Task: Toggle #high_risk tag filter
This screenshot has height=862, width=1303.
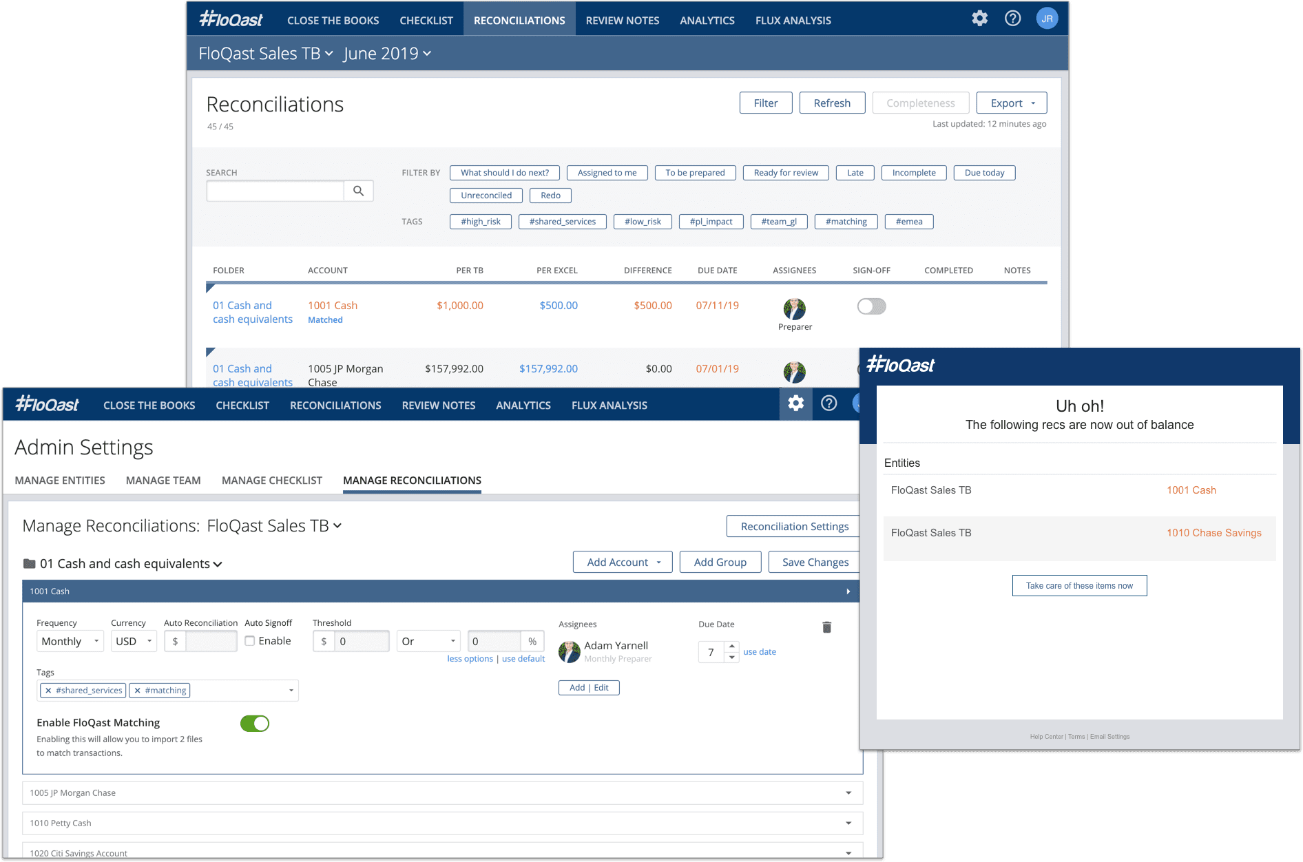Action: (x=481, y=222)
